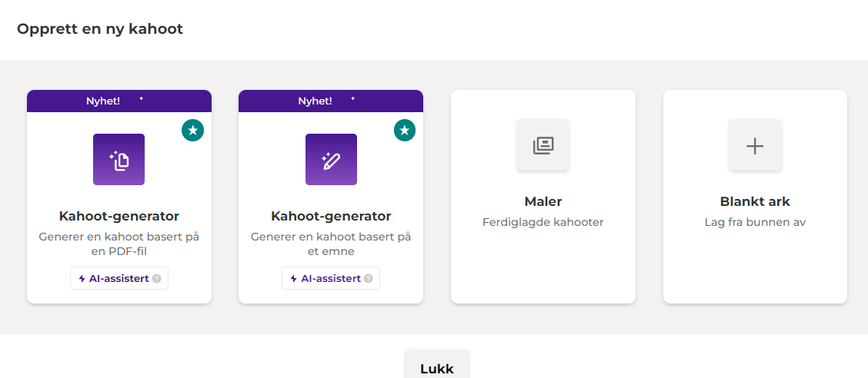Select the Maler card title
The width and height of the screenshot is (868, 378).
[543, 202]
